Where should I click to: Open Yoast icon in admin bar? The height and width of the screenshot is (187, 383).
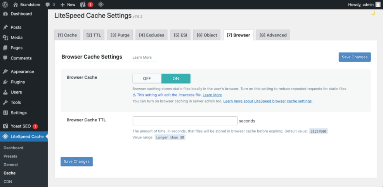click(83, 4)
